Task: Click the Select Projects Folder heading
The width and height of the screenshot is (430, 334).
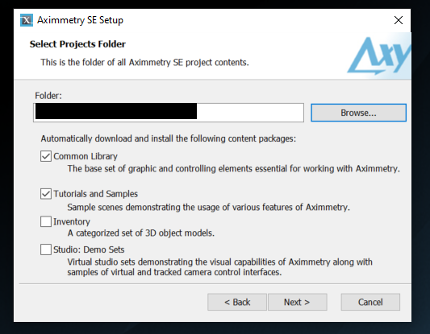Action: coord(77,44)
